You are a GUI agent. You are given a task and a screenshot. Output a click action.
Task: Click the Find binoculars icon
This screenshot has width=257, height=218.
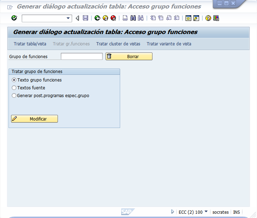133,18
